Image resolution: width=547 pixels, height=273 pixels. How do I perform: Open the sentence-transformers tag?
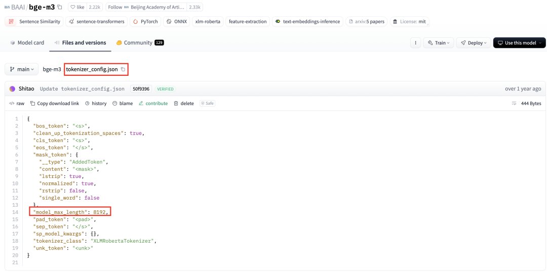point(97,22)
